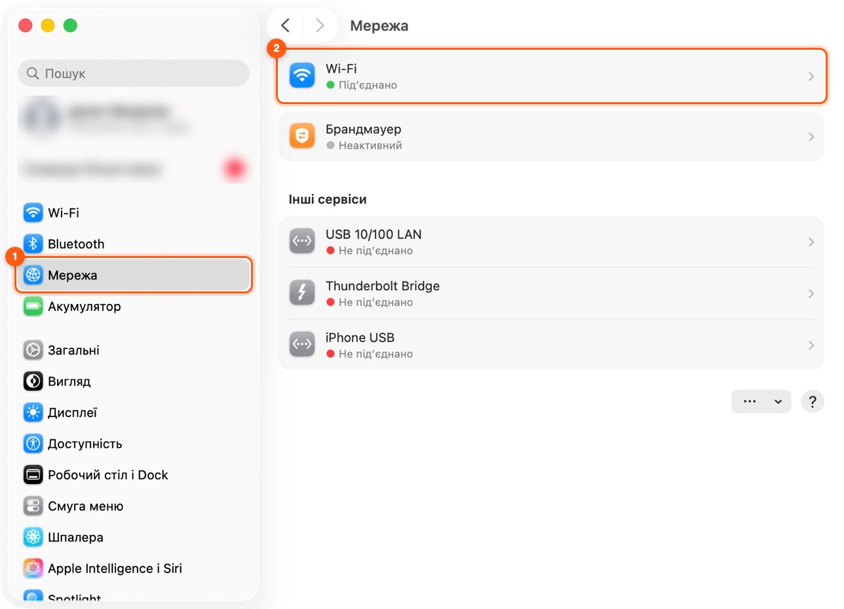
Task: Open Вигляд appearance settings
Action: (x=134, y=381)
